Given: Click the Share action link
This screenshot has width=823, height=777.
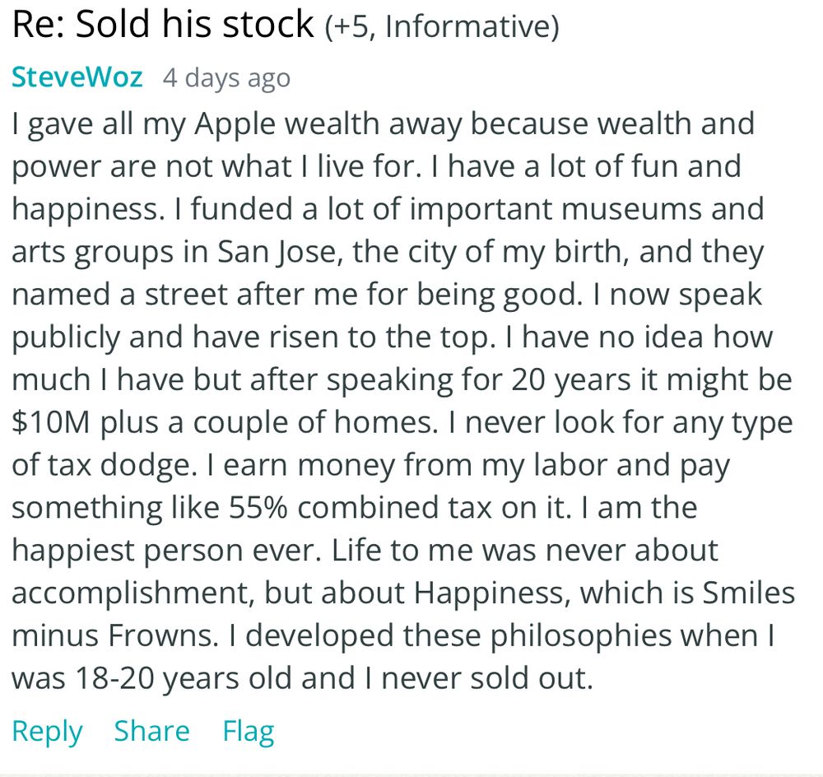Looking at the screenshot, I should pos(151,731).
